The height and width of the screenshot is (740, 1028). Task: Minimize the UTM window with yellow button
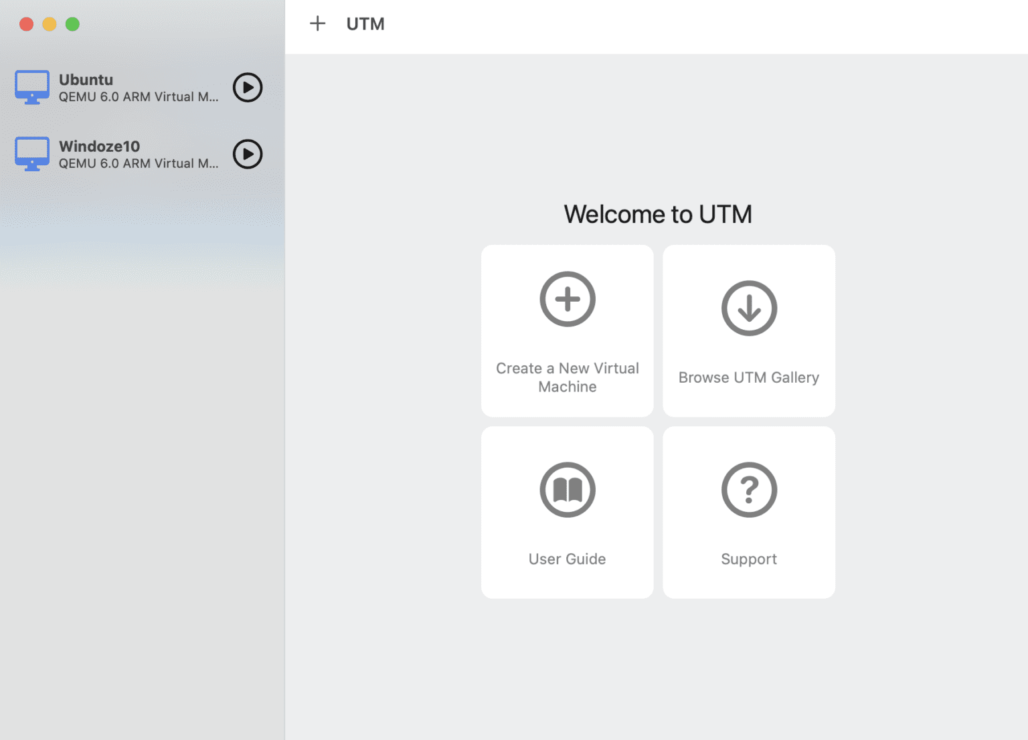pyautogui.click(x=50, y=25)
